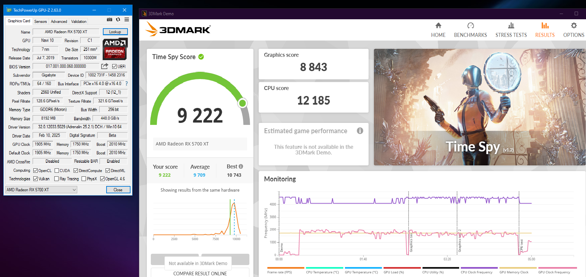Click the score distribution chart
This screenshot has height=277, width=586.
click(200, 220)
